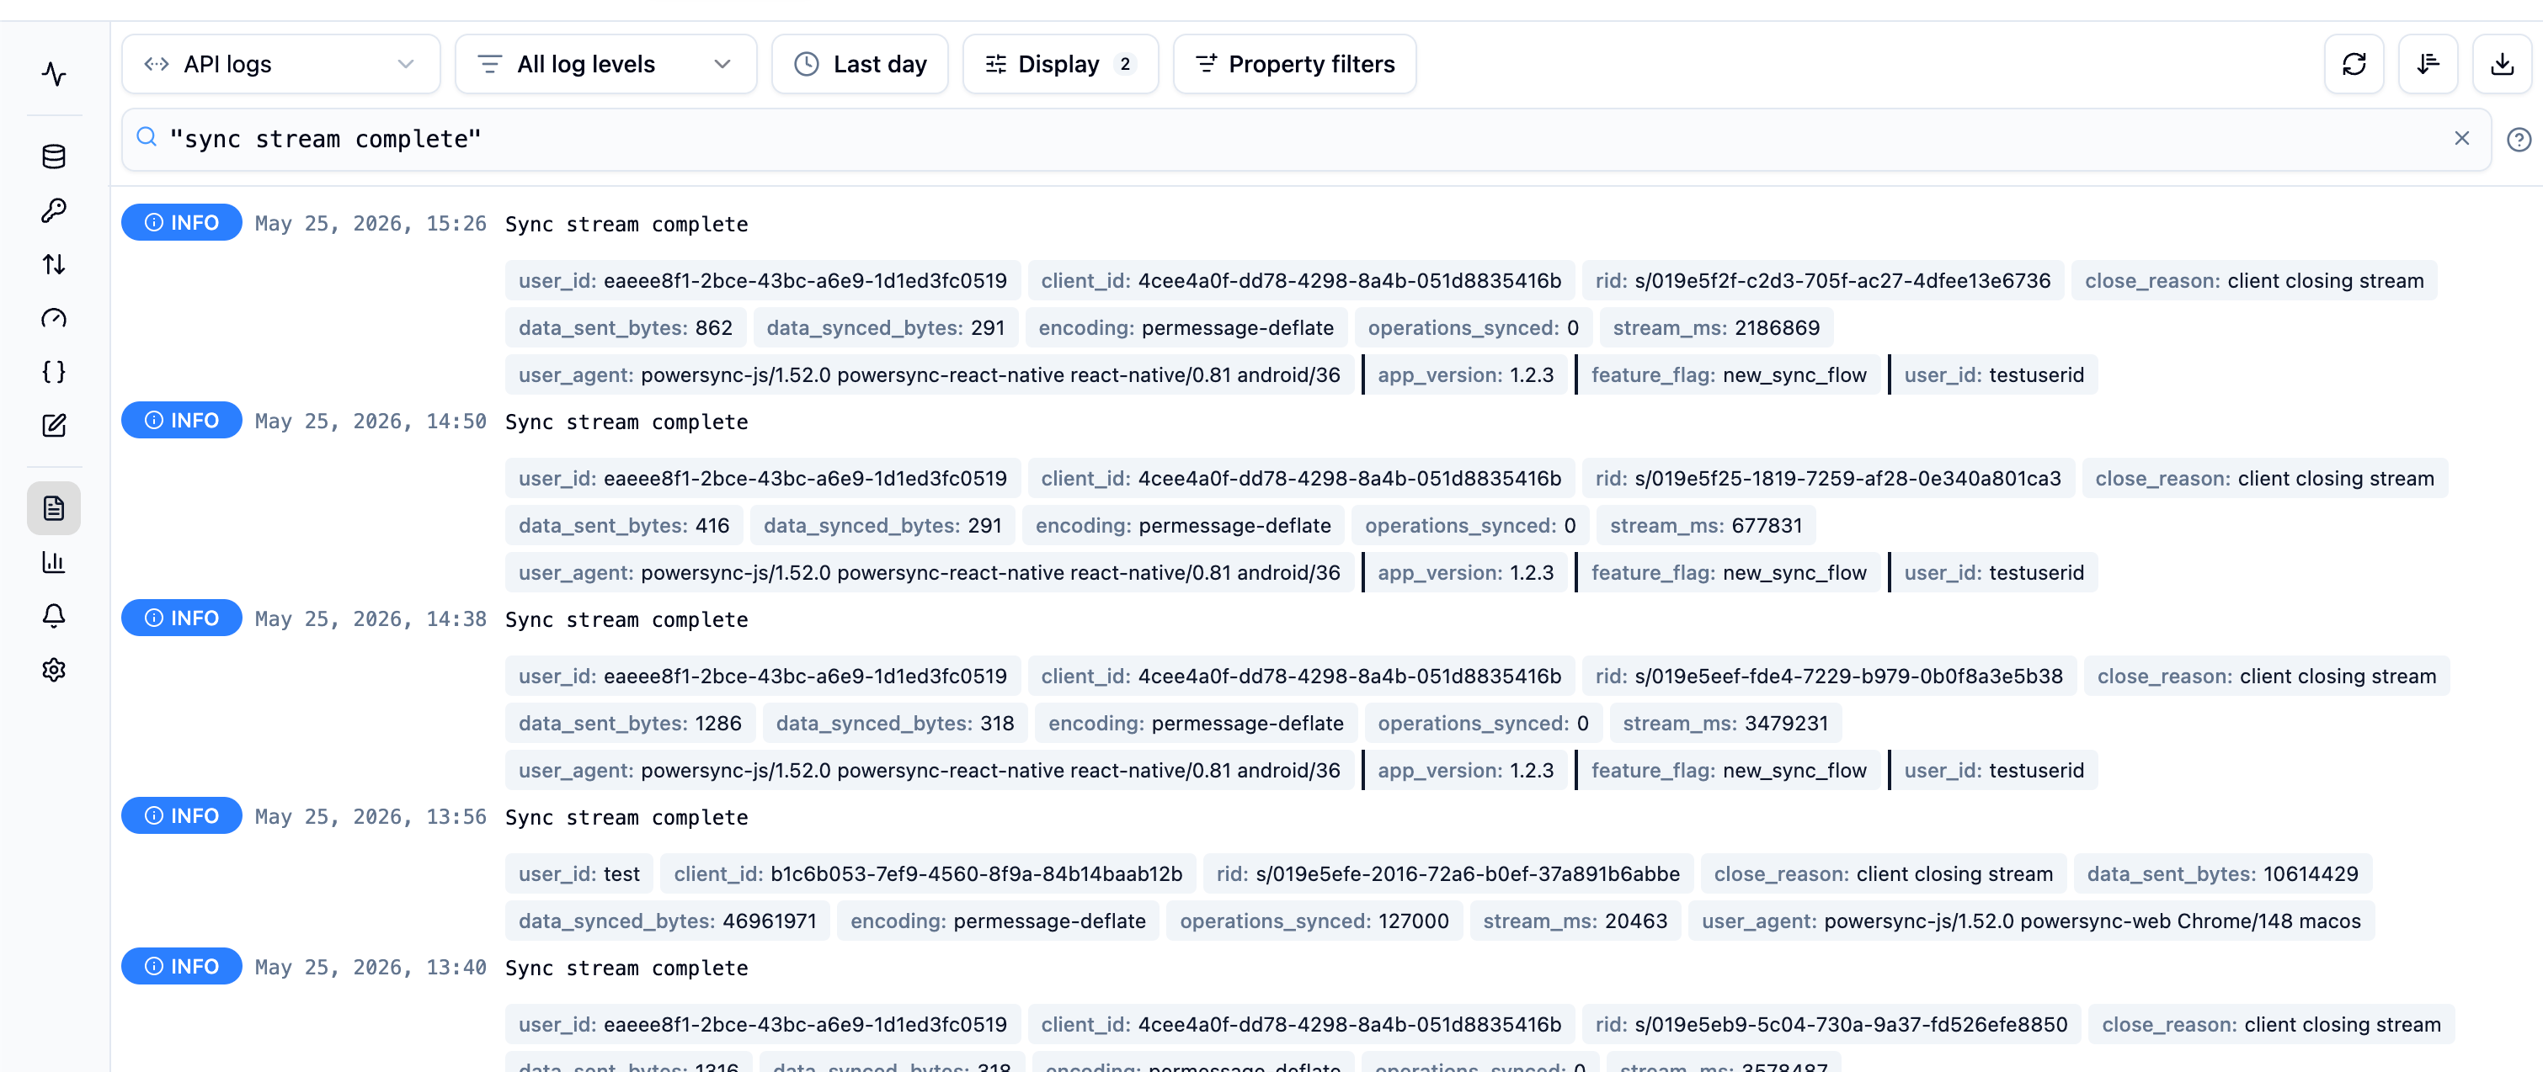Open the curly braces sidebar icon
Image resolution: width=2543 pixels, height=1072 pixels.
click(x=54, y=372)
